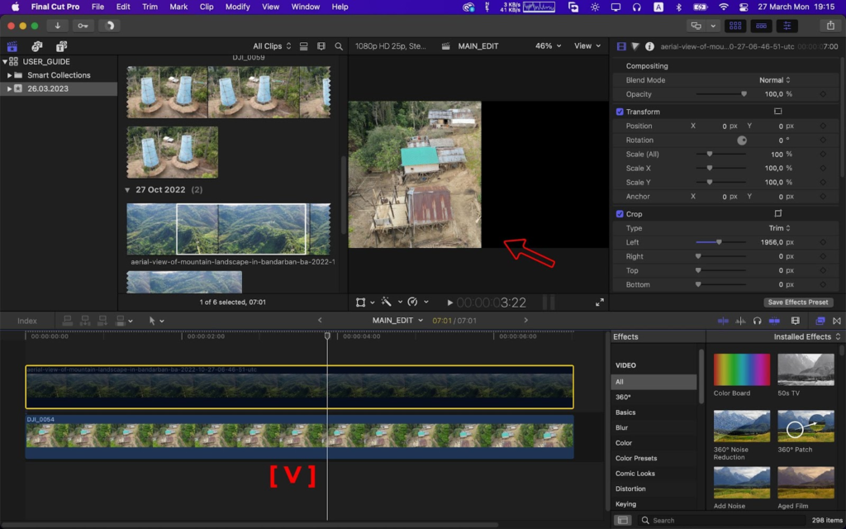The width and height of the screenshot is (846, 529).
Task: Open the import media arrow button
Action: pos(57,26)
